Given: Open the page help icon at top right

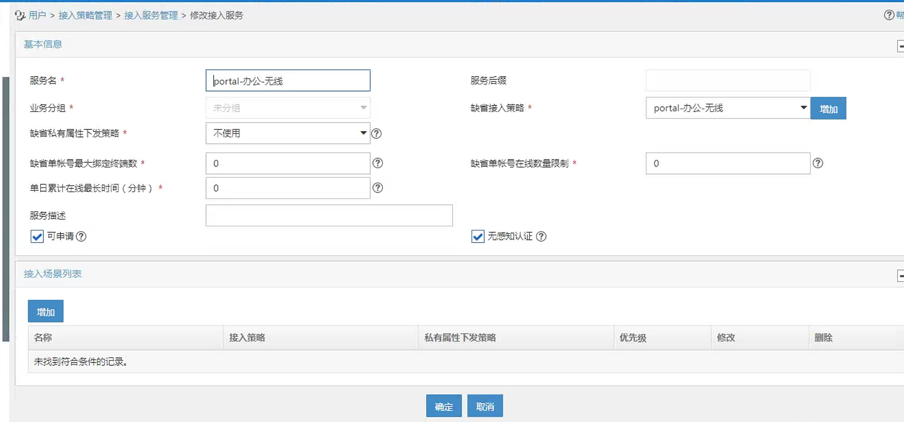Looking at the screenshot, I should point(889,15).
